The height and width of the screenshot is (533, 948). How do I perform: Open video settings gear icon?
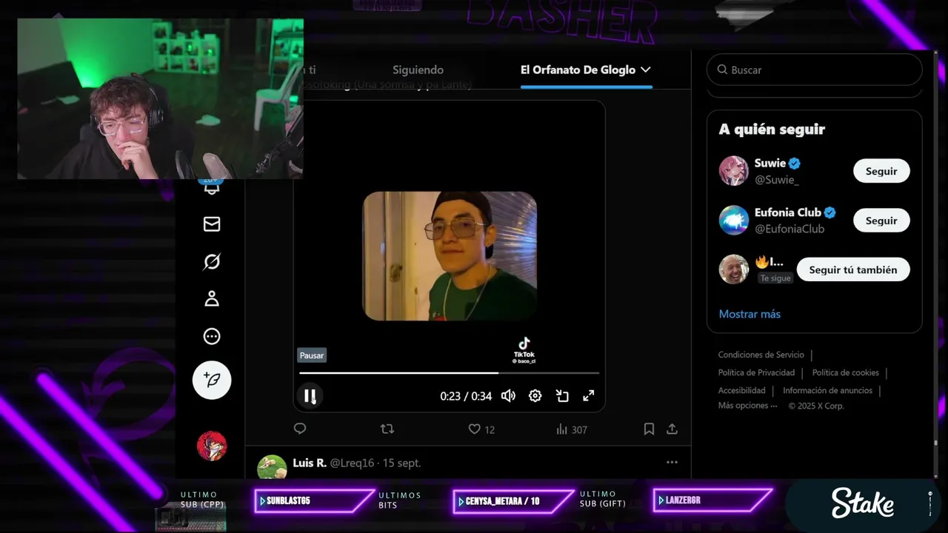tap(535, 396)
